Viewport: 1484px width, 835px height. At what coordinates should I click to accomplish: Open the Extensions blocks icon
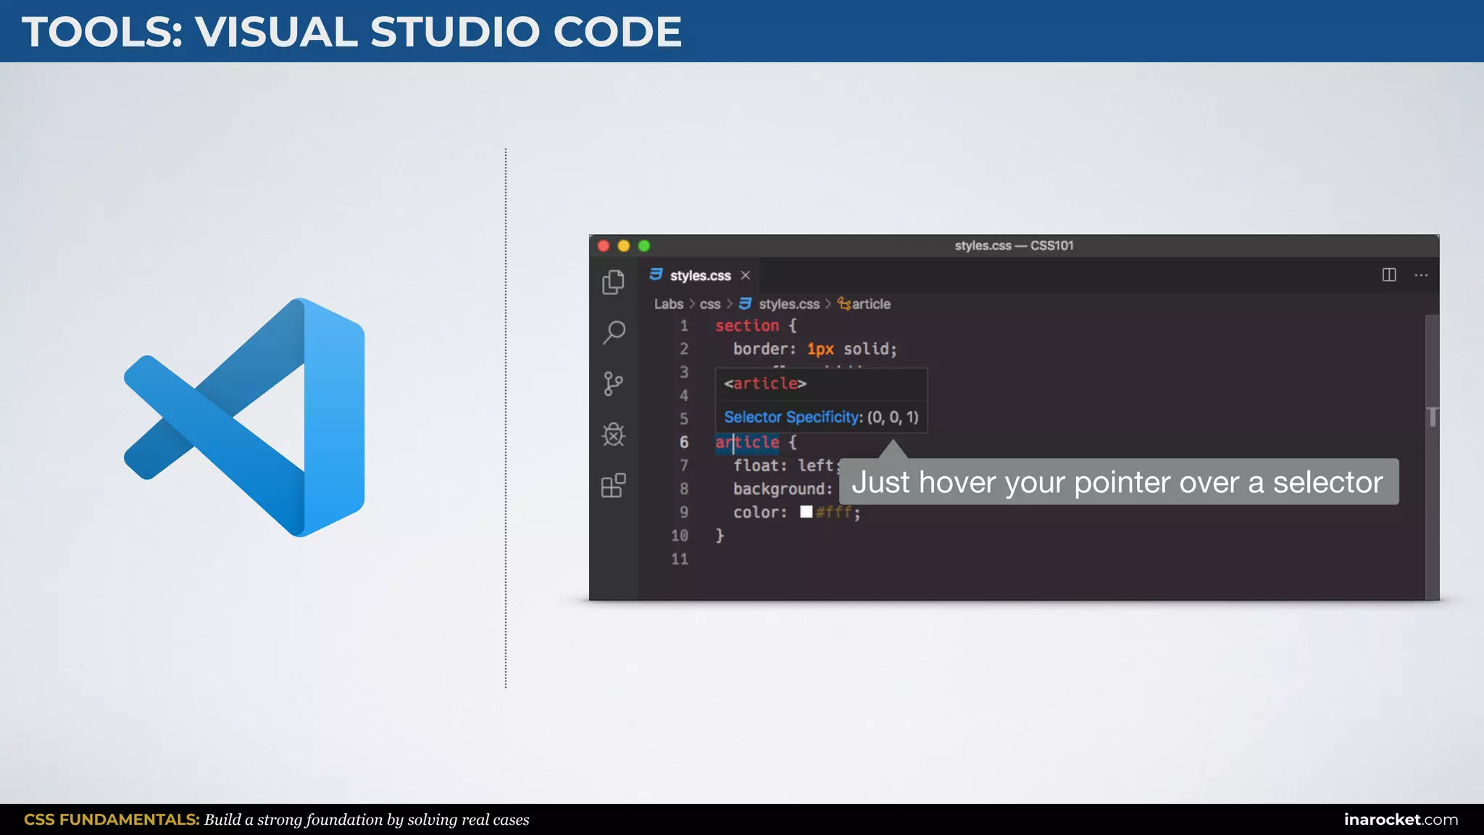tap(613, 485)
